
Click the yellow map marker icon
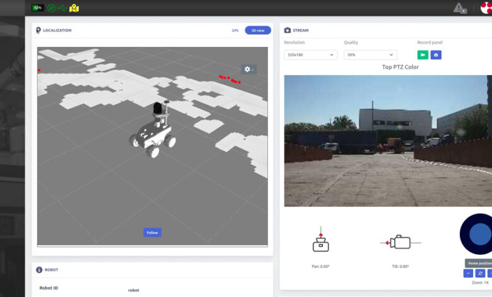pos(74,8)
